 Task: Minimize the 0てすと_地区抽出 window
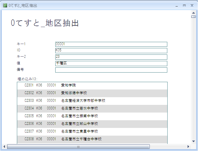click(x=177, y=6)
